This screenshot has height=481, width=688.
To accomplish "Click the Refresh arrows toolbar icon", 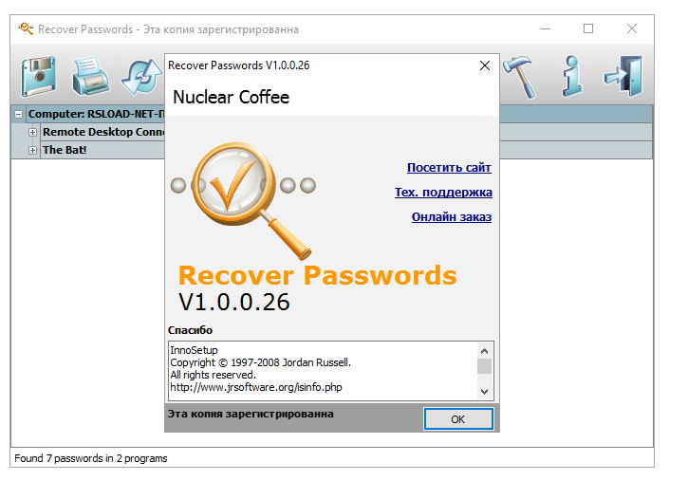I will point(141,77).
